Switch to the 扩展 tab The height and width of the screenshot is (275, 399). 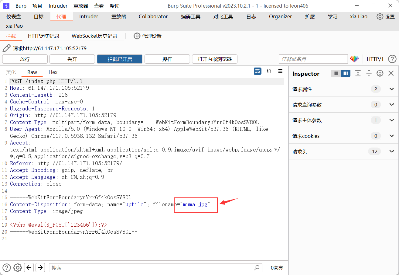point(310,17)
